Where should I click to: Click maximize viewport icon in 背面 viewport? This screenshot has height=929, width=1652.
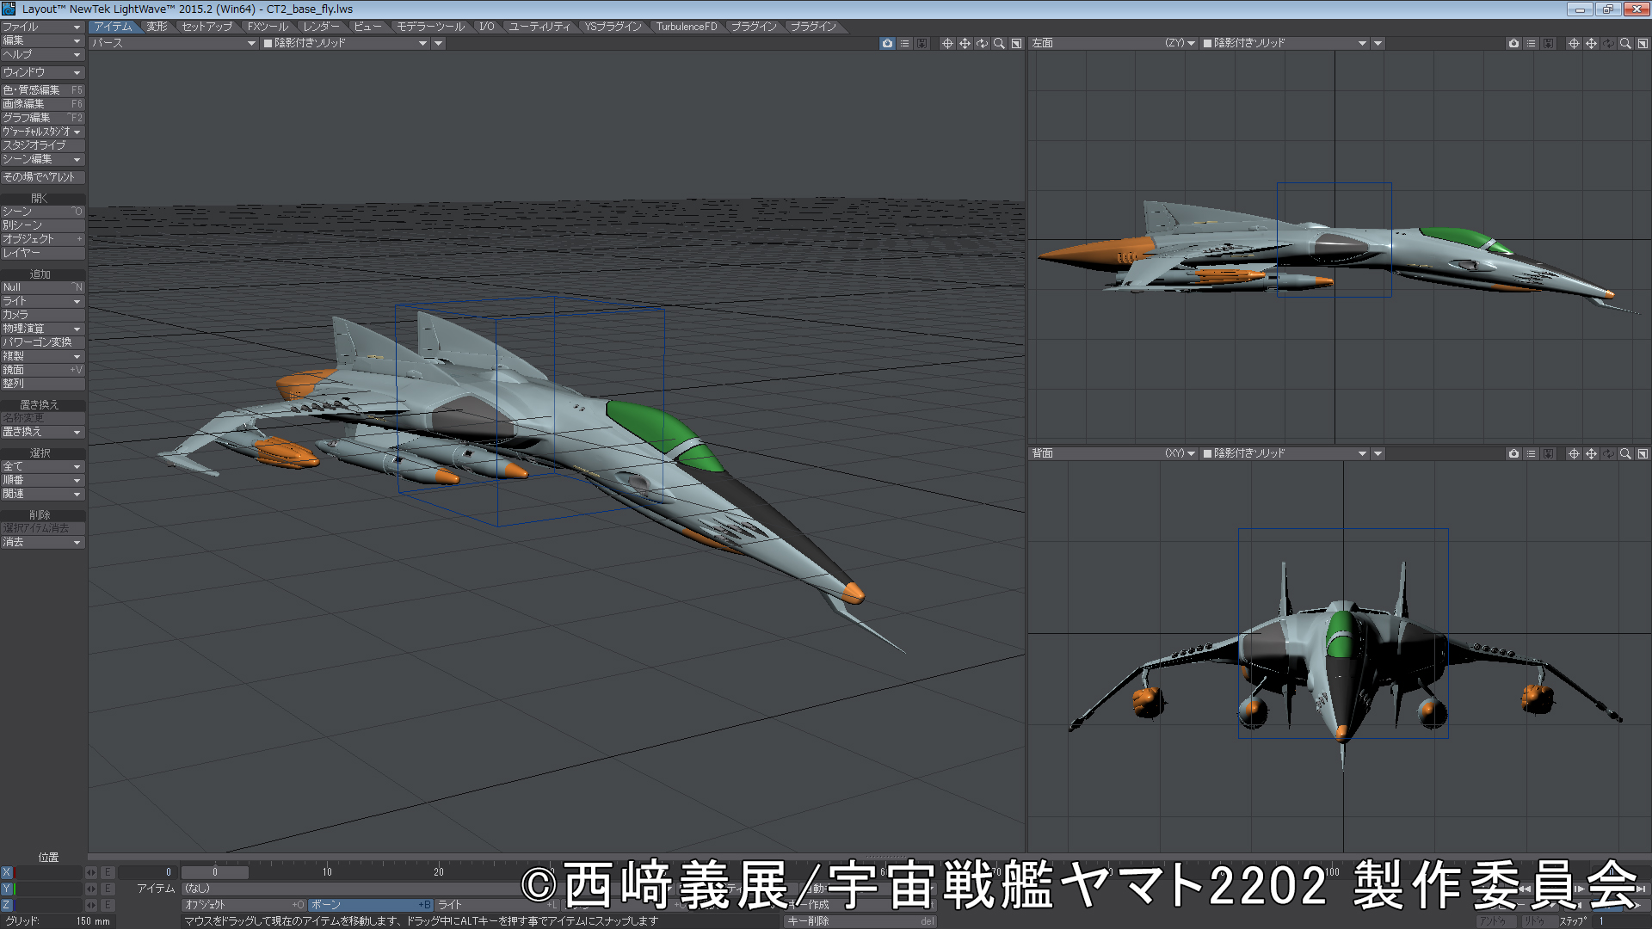[1643, 453]
